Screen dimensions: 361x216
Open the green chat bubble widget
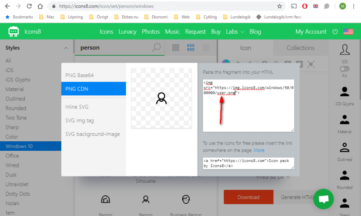pos(324,199)
